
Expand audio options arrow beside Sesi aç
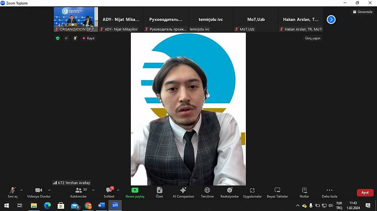point(21,190)
